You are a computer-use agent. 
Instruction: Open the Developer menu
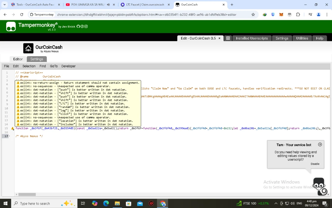point(68,66)
